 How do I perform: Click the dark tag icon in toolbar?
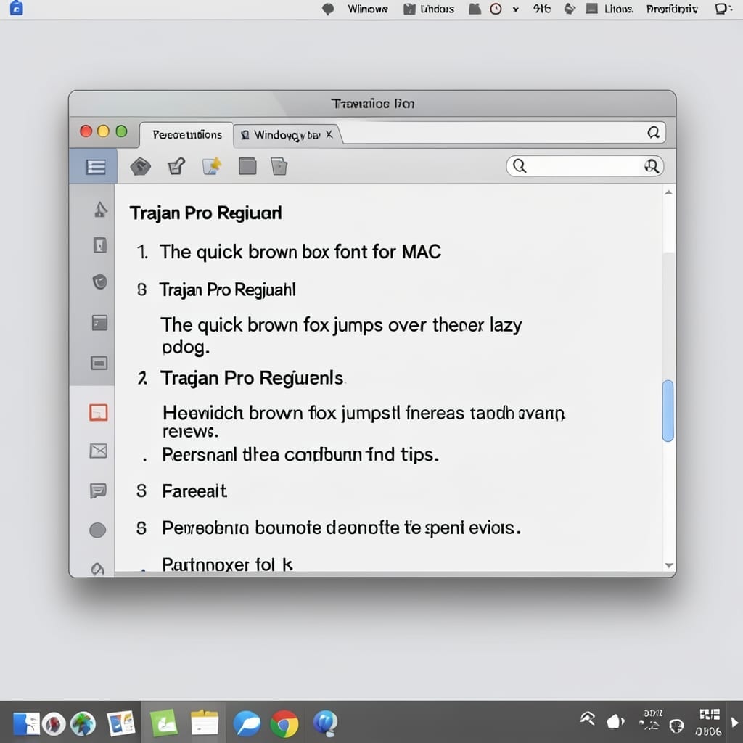(140, 167)
